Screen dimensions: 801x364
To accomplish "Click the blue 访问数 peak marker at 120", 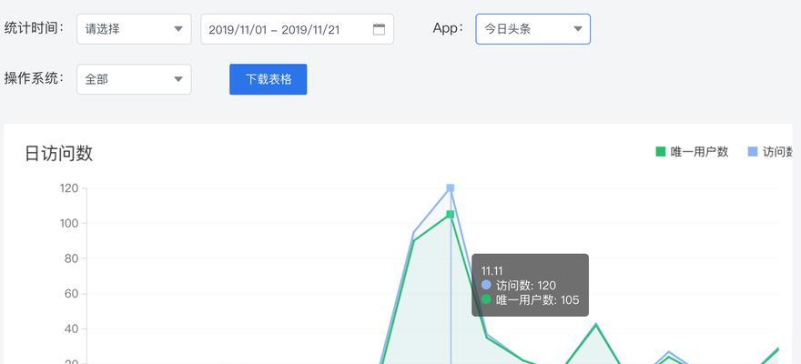I will tap(451, 188).
